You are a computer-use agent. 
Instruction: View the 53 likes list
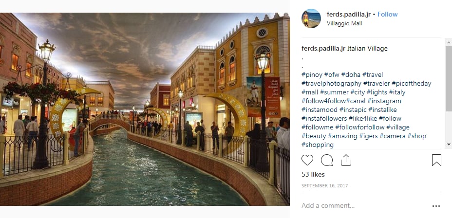pyautogui.click(x=313, y=175)
